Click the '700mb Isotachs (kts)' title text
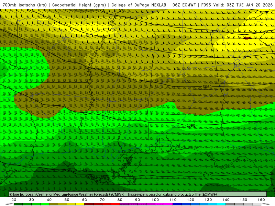 [24, 5]
